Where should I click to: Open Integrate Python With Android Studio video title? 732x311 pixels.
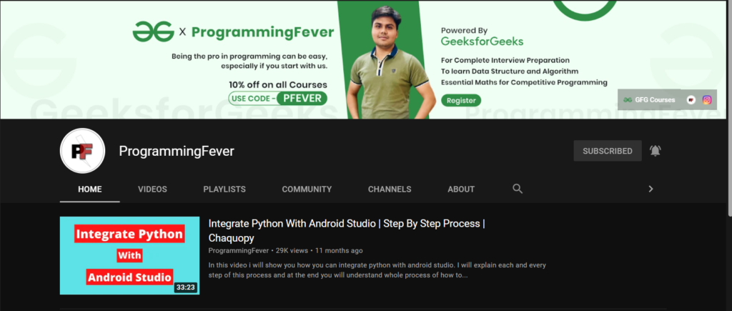point(347,231)
